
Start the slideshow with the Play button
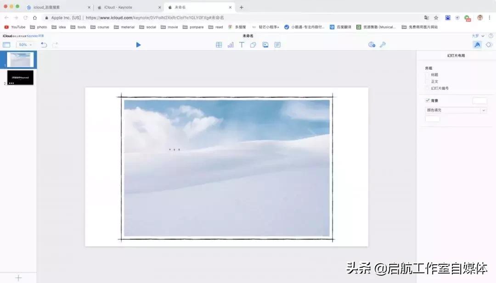pyautogui.click(x=139, y=44)
